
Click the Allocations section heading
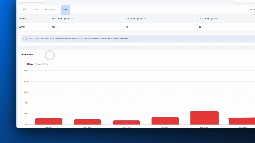27,54
